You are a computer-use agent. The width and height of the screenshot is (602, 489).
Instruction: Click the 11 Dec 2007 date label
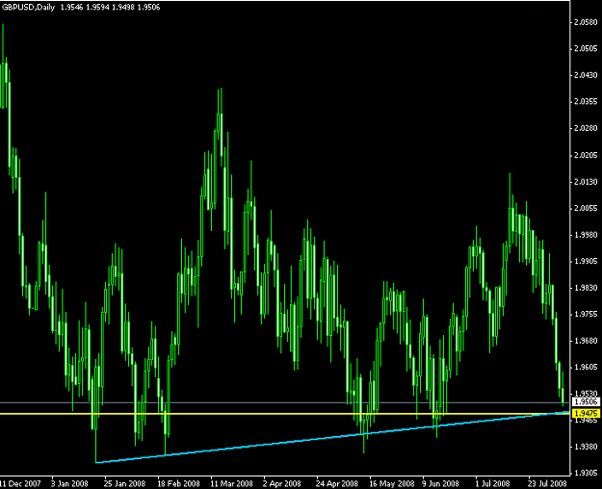pos(20,483)
